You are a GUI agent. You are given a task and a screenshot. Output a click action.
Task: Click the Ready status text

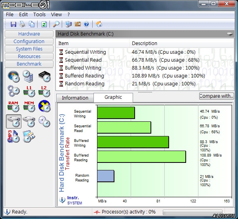(19, 212)
